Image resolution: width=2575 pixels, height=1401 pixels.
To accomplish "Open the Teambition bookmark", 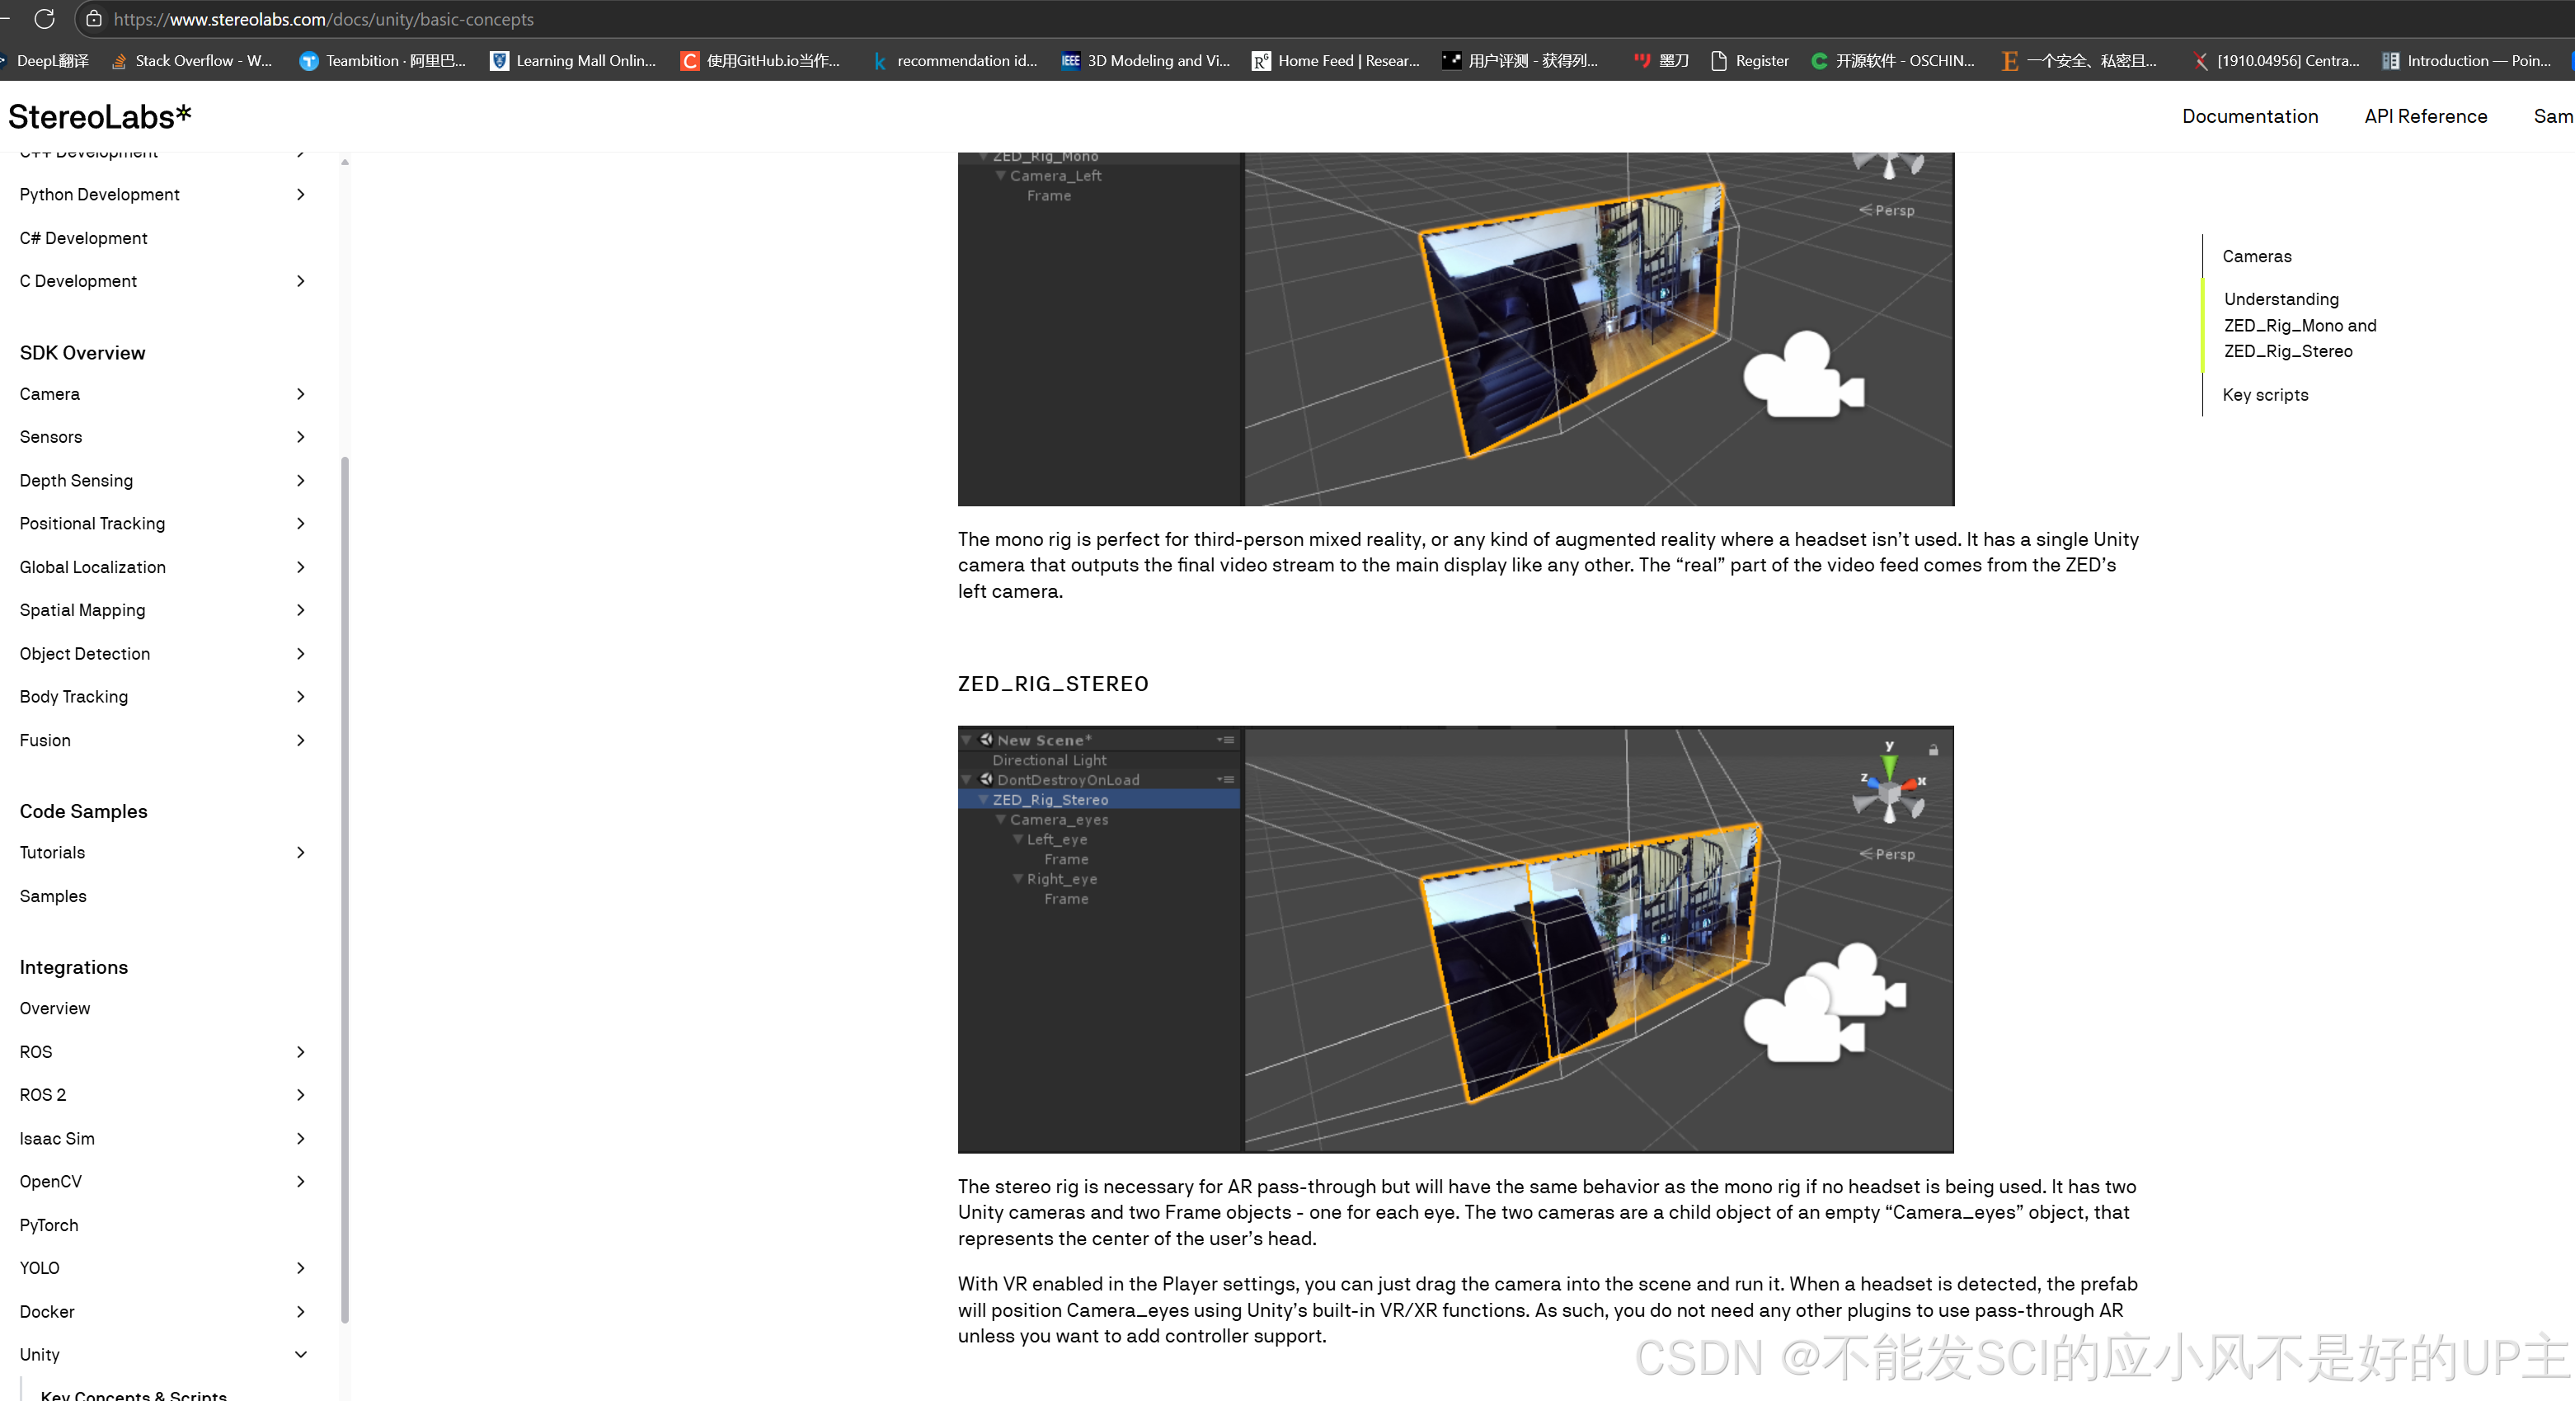I will pos(382,61).
